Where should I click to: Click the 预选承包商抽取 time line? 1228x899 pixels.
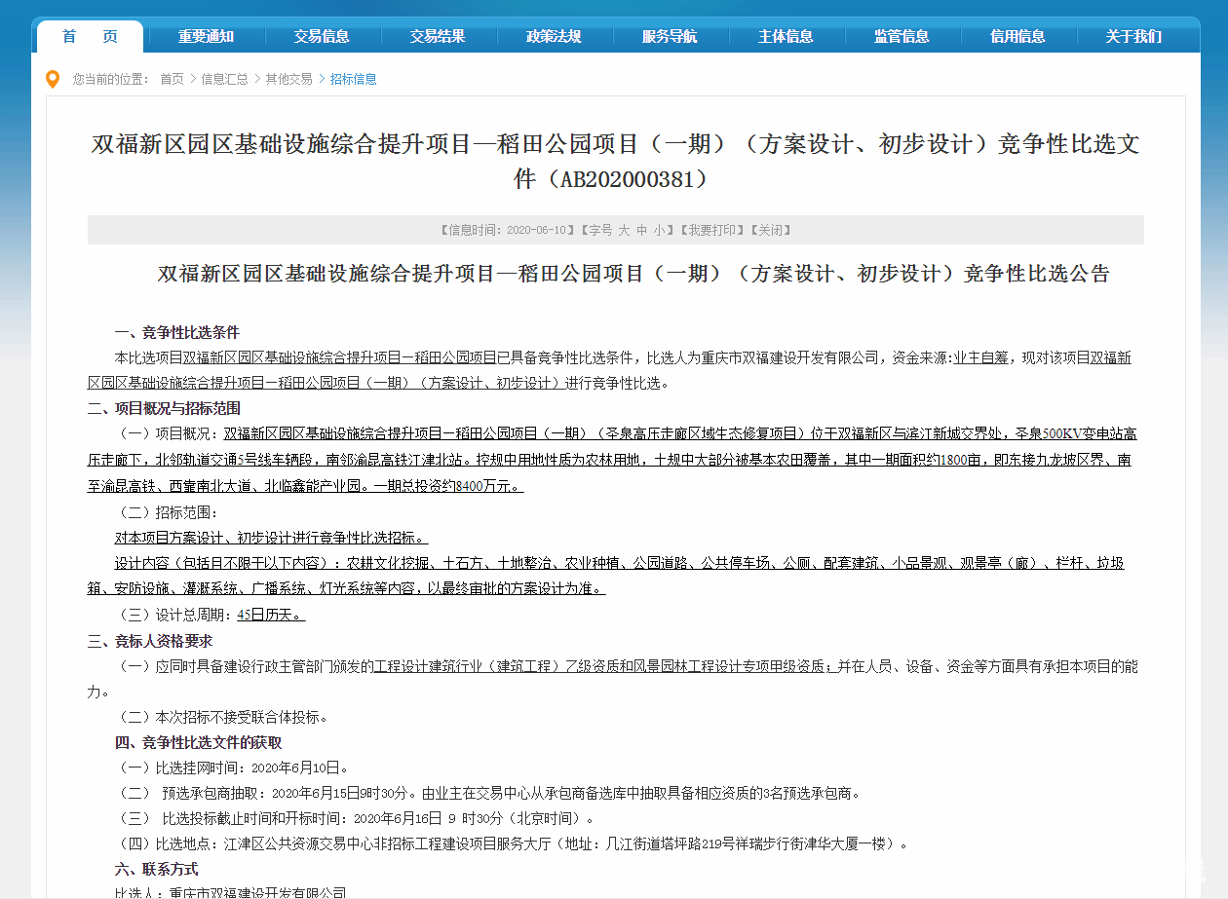487,793
